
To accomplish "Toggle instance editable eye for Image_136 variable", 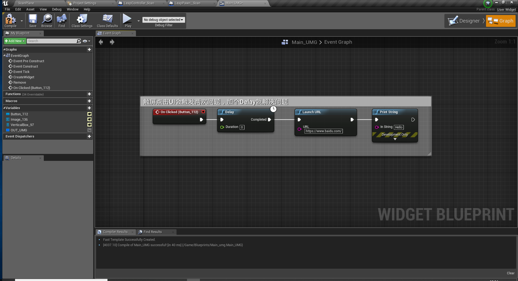I will click(x=89, y=119).
